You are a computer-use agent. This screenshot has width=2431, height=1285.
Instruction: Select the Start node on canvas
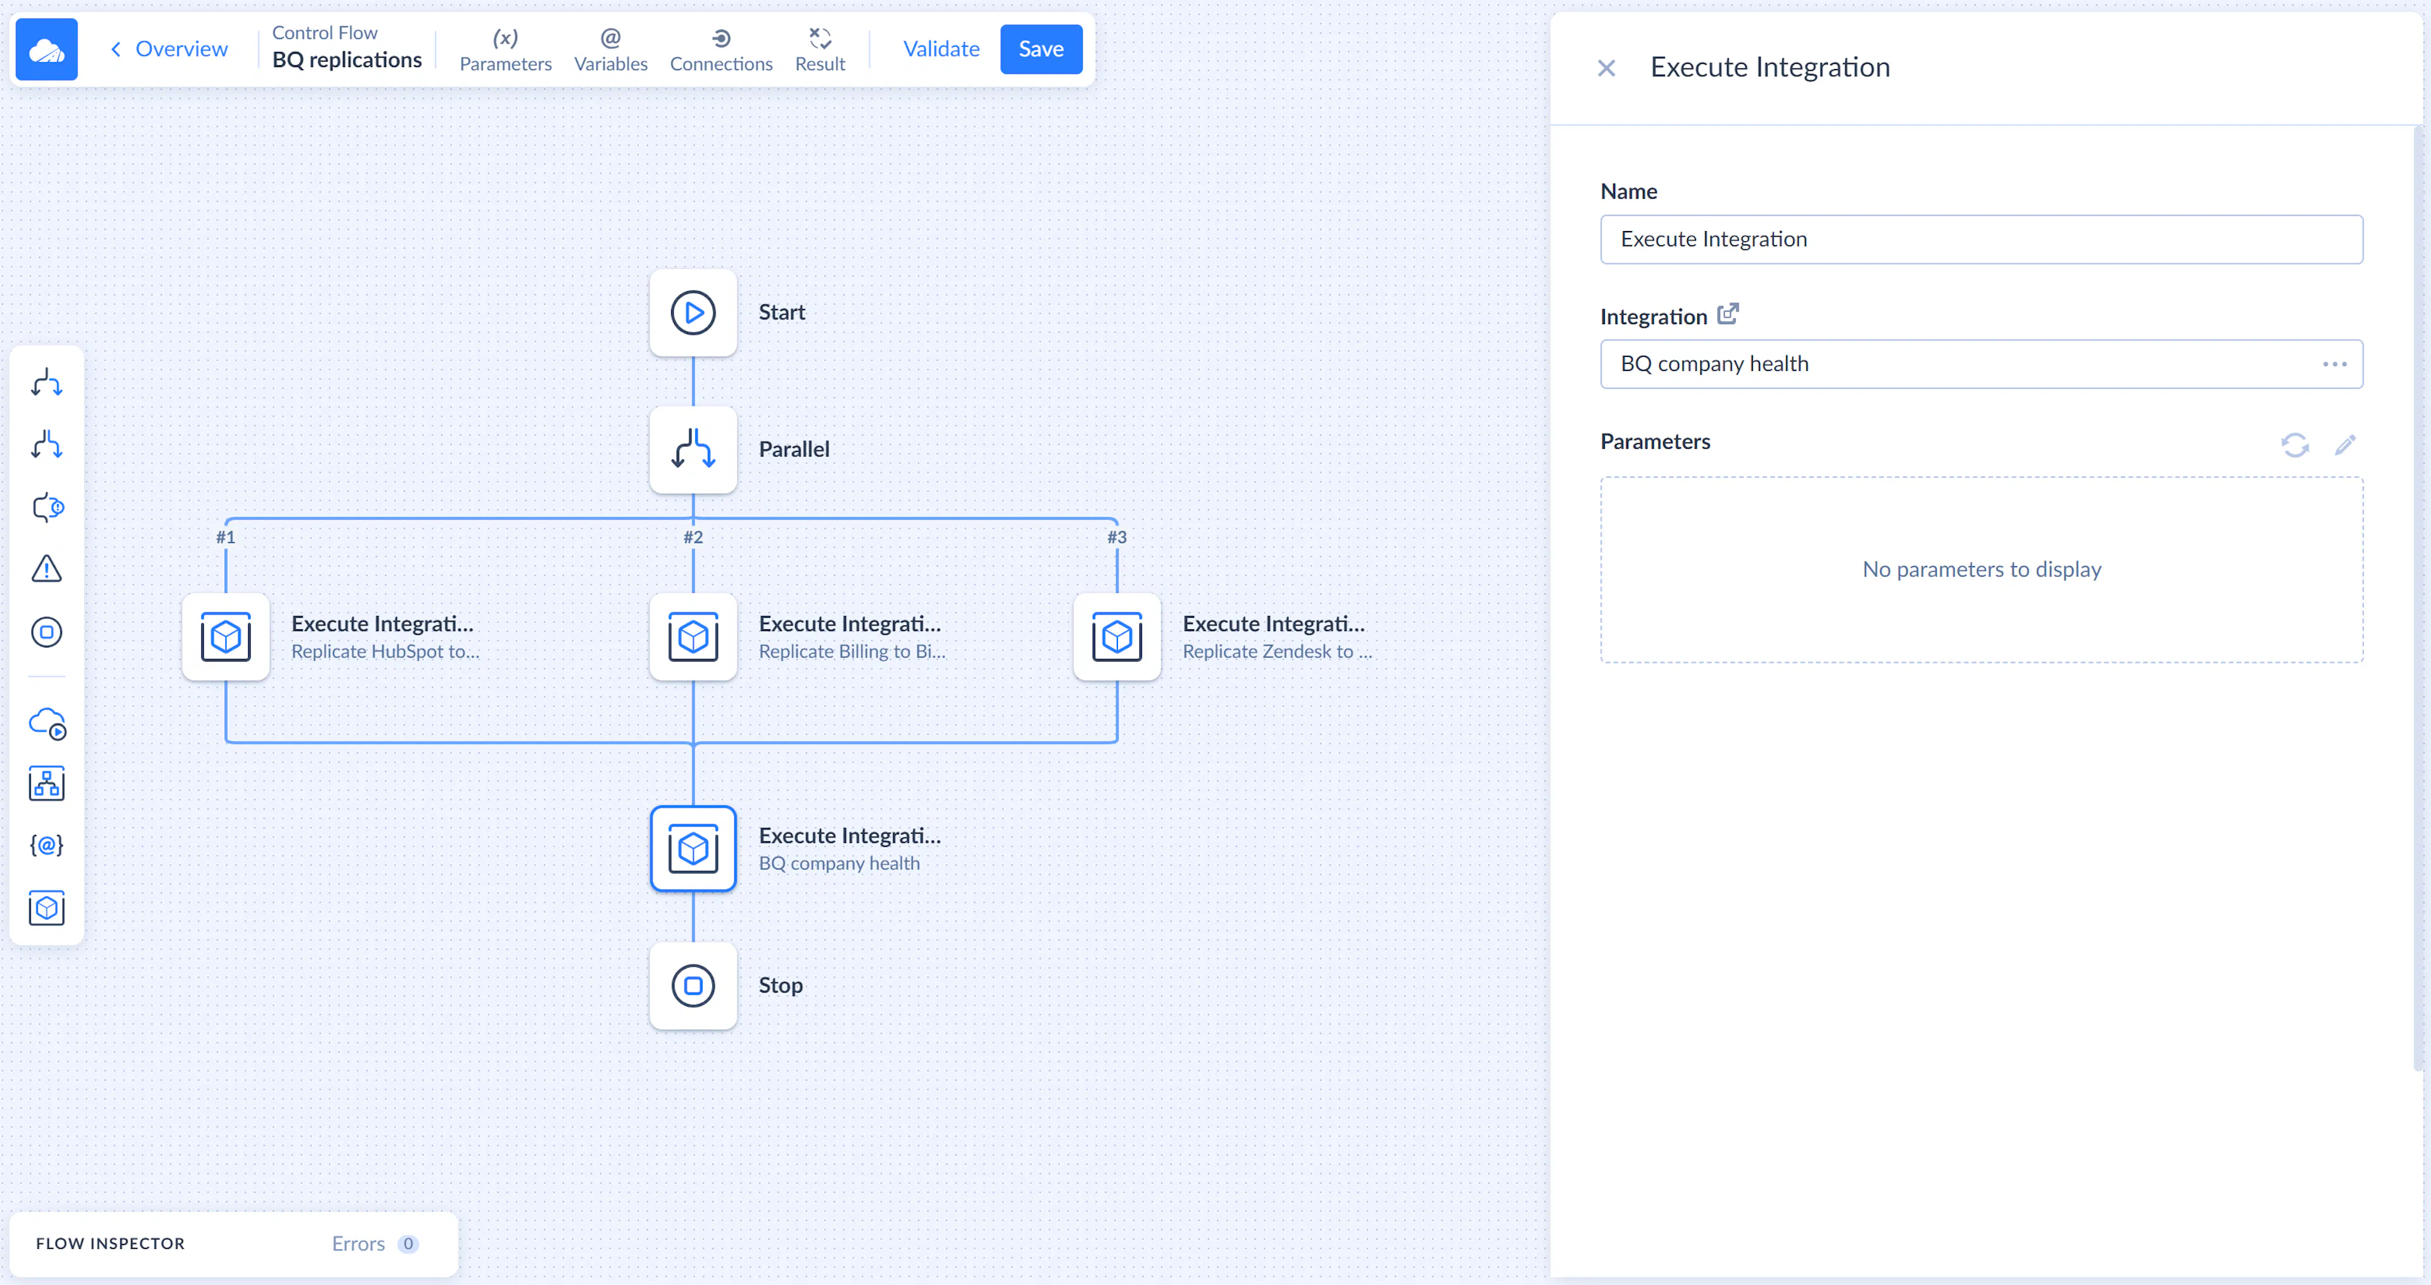coord(694,312)
